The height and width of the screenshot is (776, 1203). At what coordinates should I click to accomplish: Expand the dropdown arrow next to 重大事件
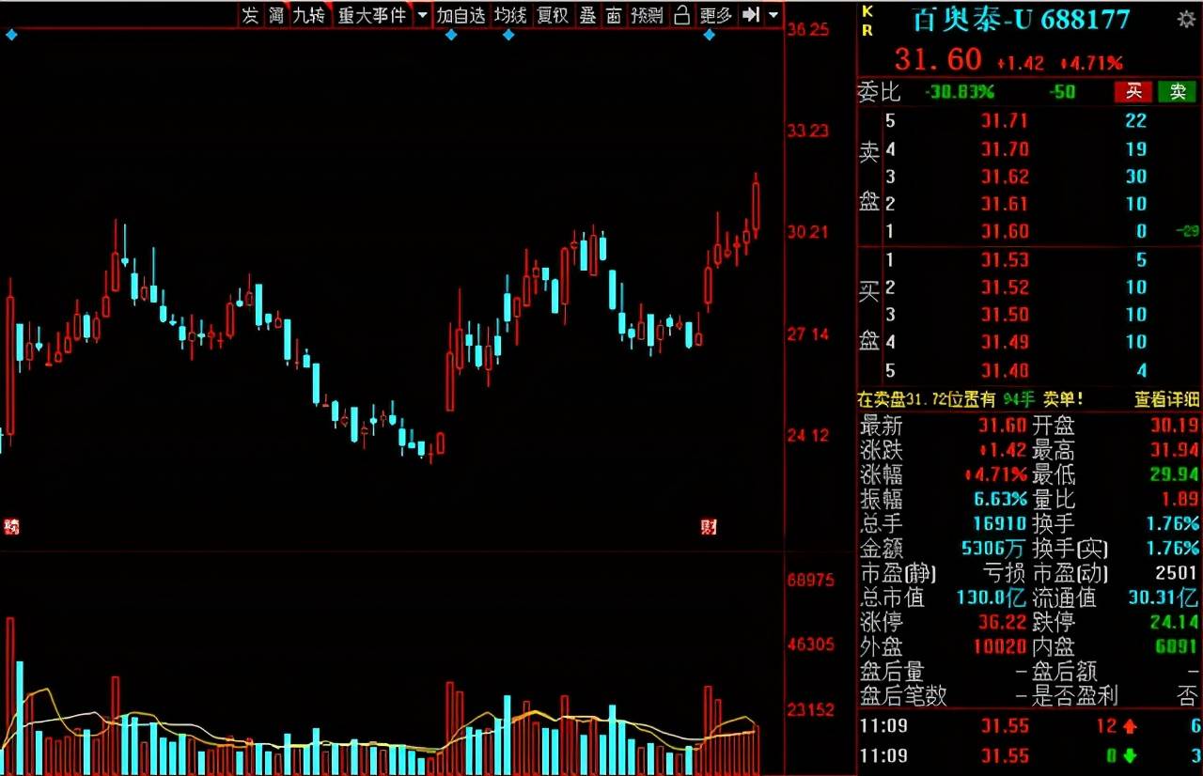421,15
